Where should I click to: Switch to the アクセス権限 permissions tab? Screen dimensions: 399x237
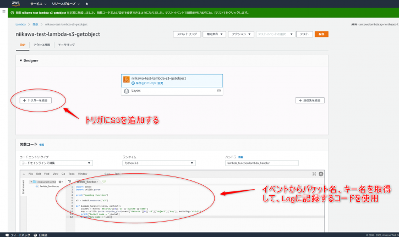(x=42, y=45)
